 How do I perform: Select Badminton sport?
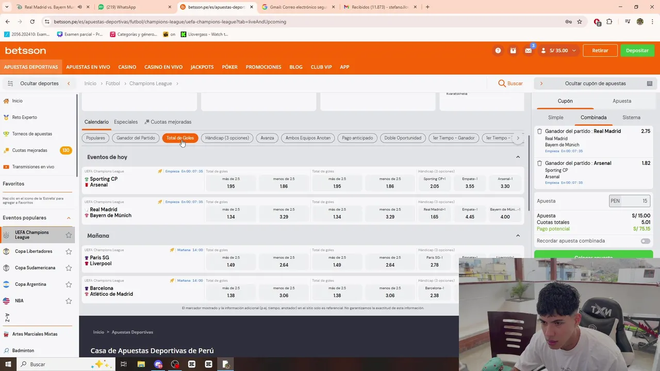click(x=23, y=350)
